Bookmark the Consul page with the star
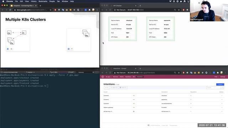This screenshot has width=228, height=128. (179, 73)
